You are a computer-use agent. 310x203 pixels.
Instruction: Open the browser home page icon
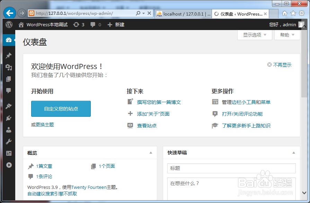[x=284, y=13]
